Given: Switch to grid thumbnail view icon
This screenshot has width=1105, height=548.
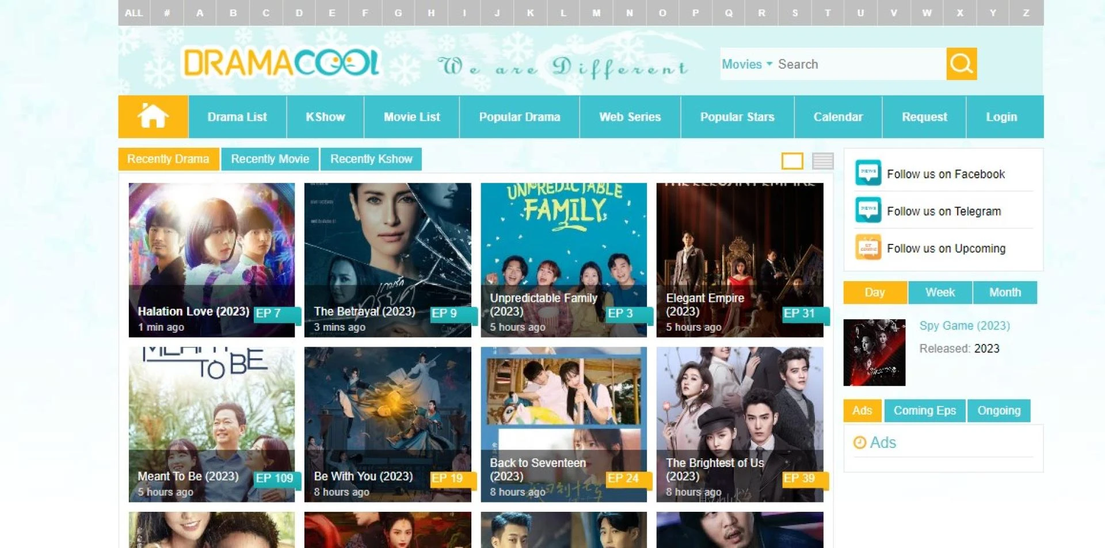Looking at the screenshot, I should [792, 161].
